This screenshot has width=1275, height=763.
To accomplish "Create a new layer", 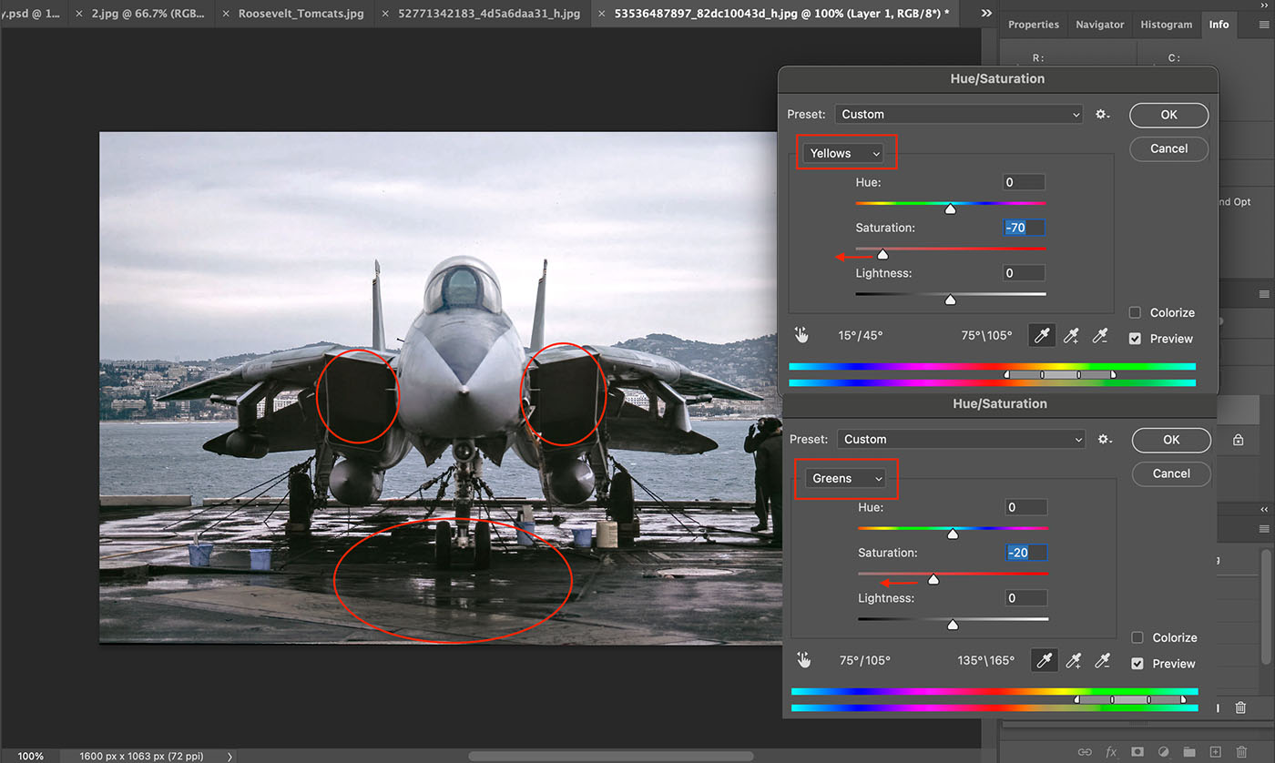I will coord(1215,752).
